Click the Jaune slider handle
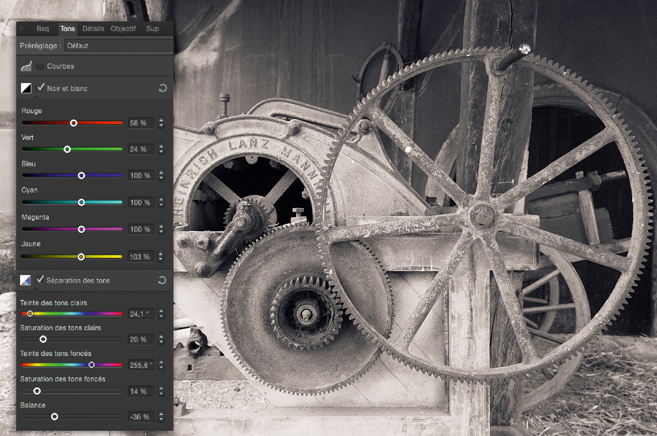The width and height of the screenshot is (657, 436). (81, 257)
